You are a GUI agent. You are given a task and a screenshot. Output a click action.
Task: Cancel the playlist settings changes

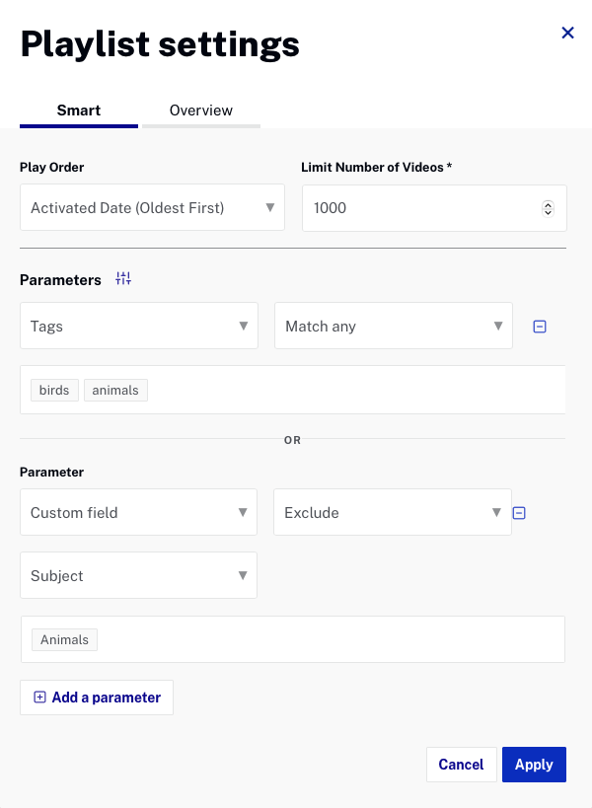coord(461,765)
